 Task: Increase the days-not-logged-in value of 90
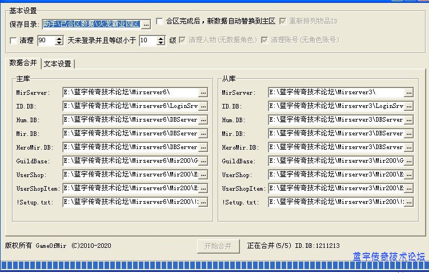pos(59,38)
